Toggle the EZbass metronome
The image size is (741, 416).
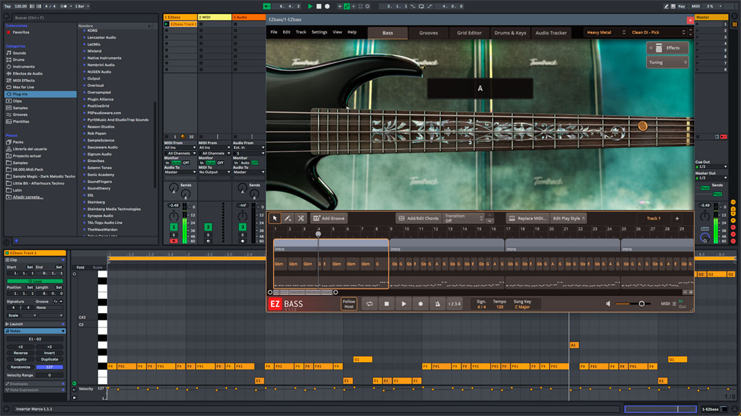(x=437, y=304)
